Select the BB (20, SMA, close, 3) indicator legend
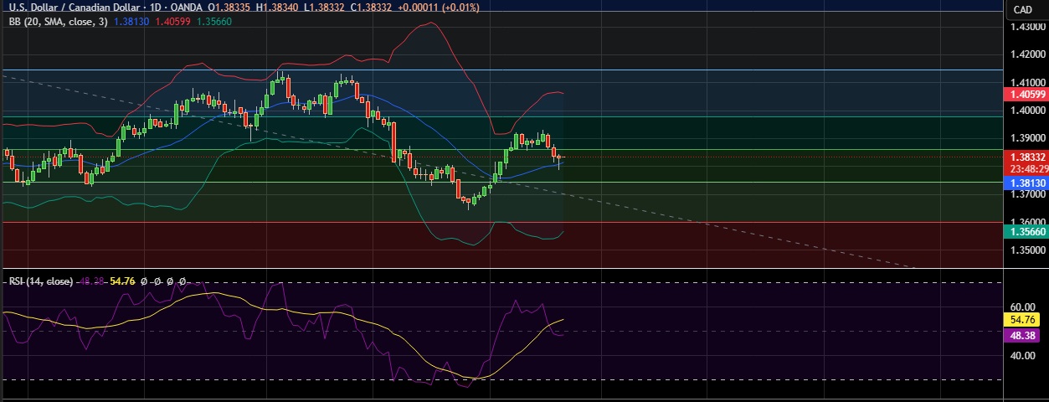The height and width of the screenshot is (402, 1049). click(57, 22)
